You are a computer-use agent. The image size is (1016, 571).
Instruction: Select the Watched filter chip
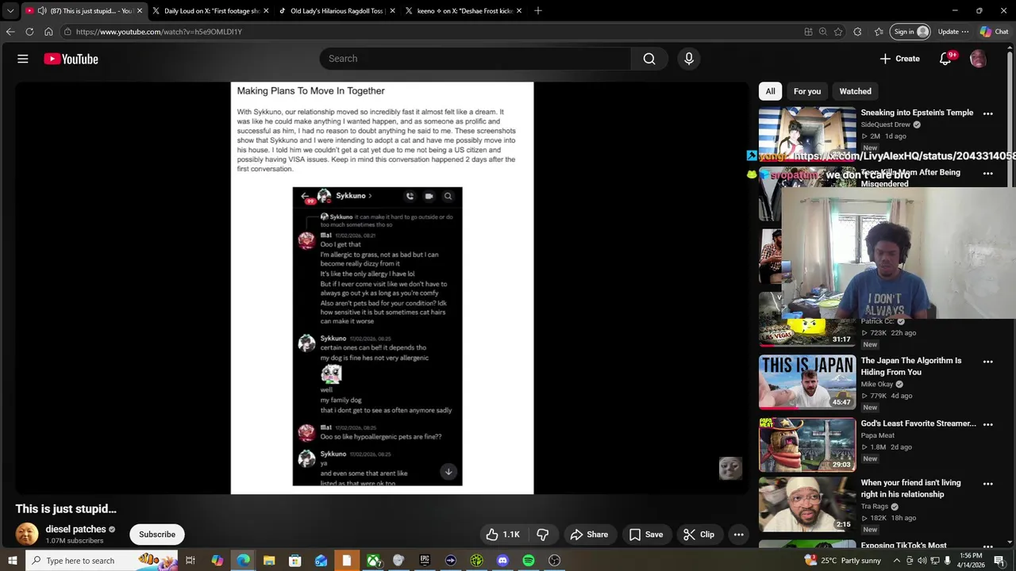tap(855, 91)
